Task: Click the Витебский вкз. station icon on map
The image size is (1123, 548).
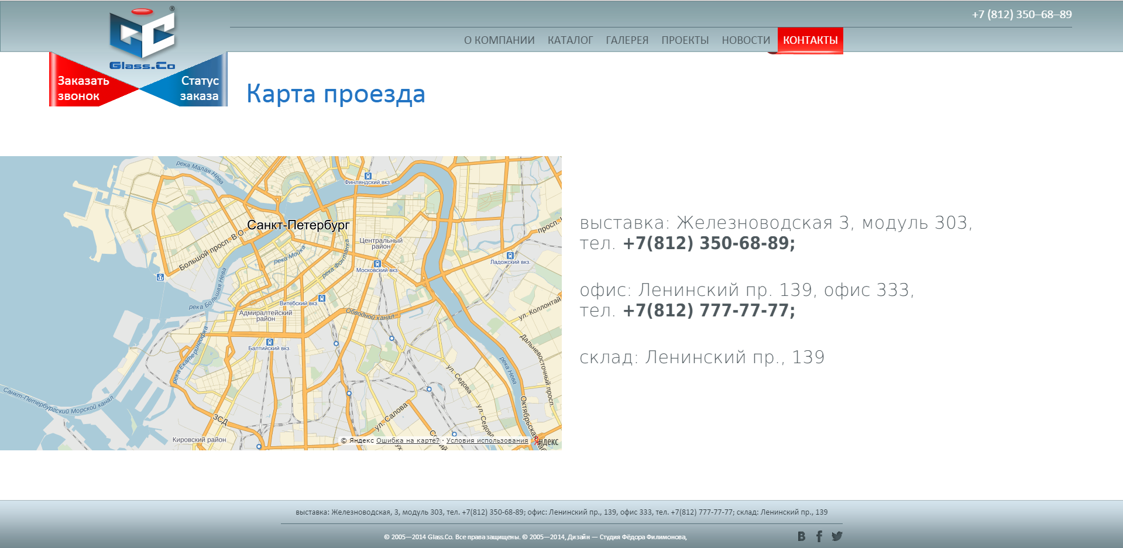Action: (x=322, y=298)
